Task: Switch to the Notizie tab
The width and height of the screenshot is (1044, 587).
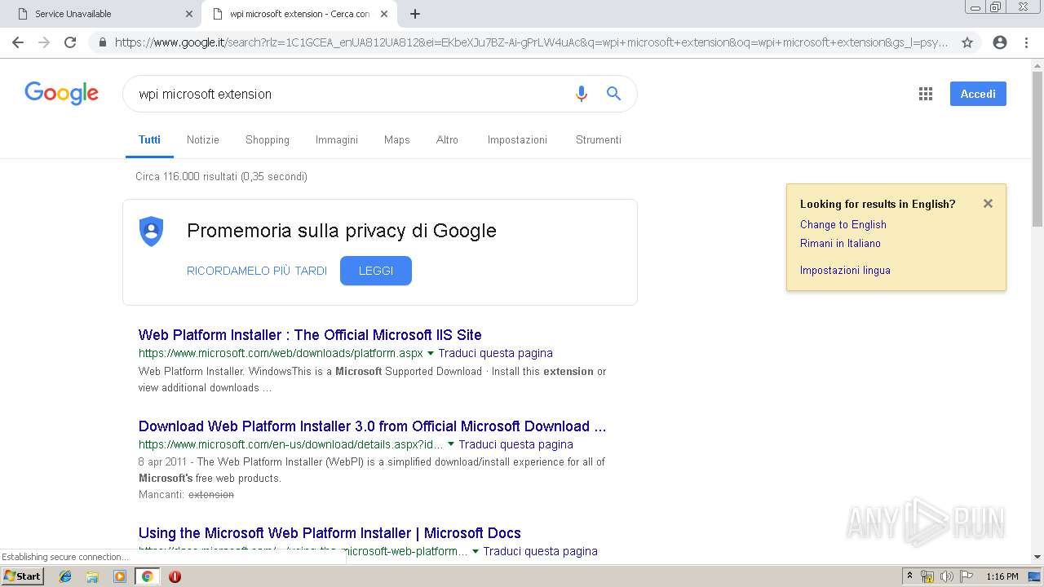Action: 203,140
